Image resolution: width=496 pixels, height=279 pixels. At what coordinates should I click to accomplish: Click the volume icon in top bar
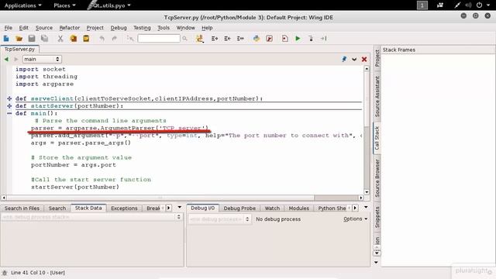pos(468,5)
